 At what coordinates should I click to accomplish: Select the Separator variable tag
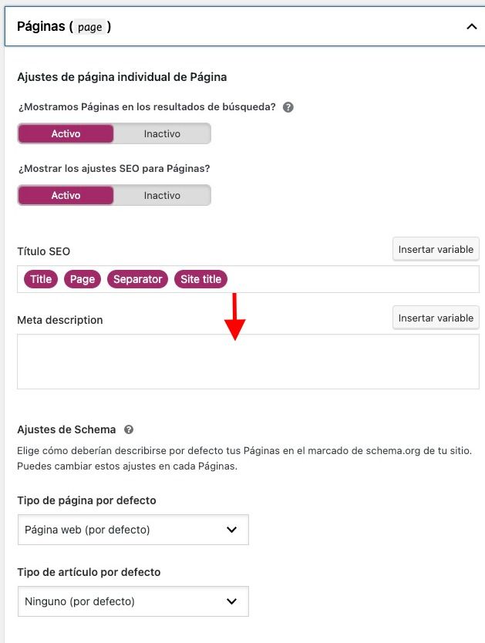(138, 279)
